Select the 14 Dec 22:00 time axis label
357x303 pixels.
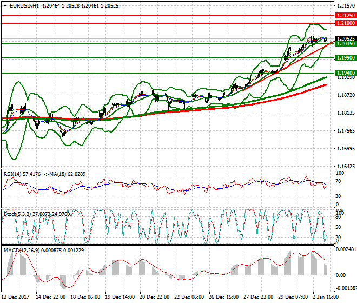pyautogui.click(x=50, y=297)
